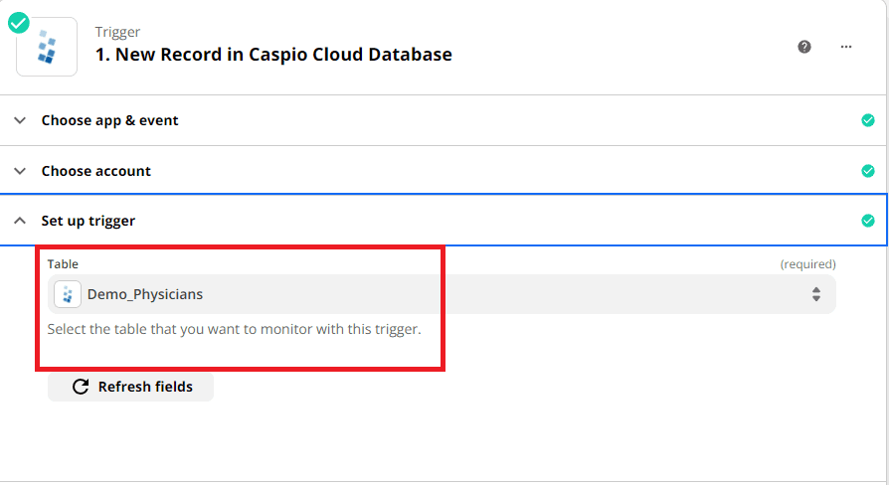Click green status check on Set up trigger
The image size is (889, 485).
(868, 221)
